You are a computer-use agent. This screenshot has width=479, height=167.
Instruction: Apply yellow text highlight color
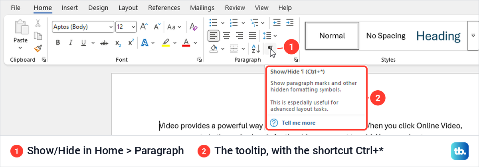(166, 43)
